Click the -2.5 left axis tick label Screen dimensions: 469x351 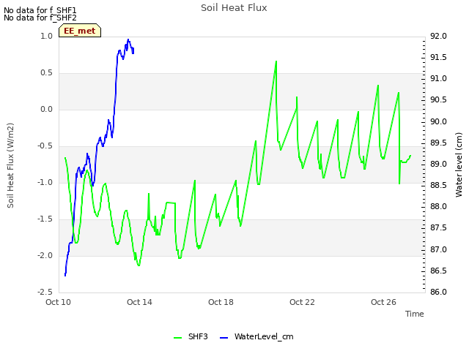tap(45, 292)
